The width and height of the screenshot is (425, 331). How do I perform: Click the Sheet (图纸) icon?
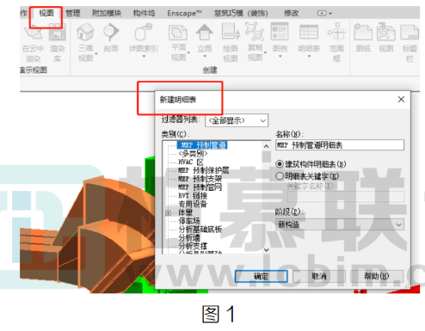[x=363, y=32]
